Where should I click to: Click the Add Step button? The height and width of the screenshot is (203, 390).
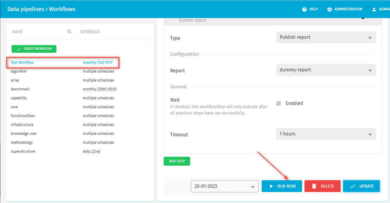coord(177,161)
